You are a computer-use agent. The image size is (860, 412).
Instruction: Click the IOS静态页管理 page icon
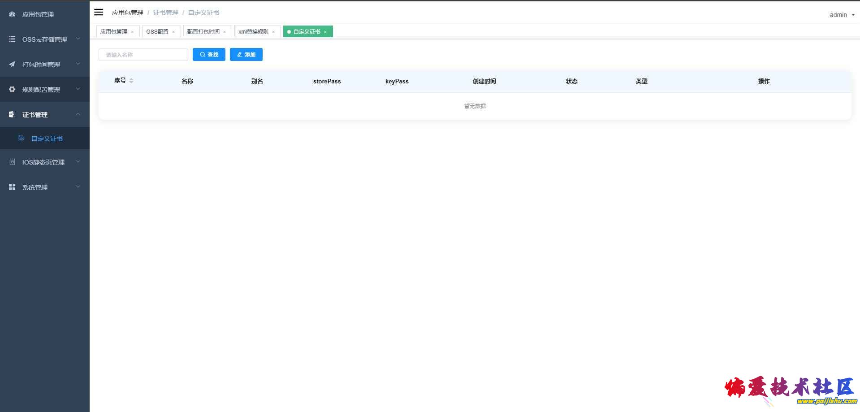[x=12, y=162]
